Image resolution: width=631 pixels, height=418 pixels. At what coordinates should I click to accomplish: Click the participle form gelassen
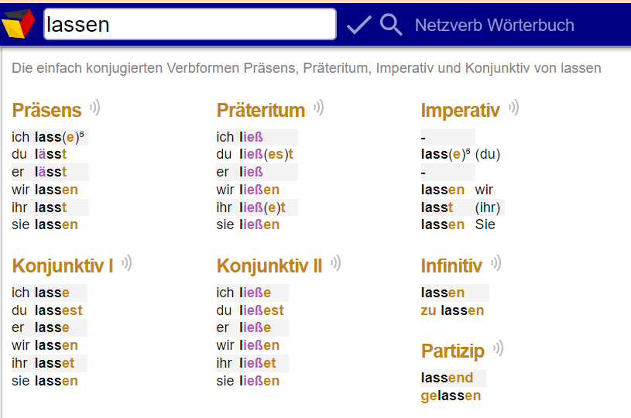[451, 396]
